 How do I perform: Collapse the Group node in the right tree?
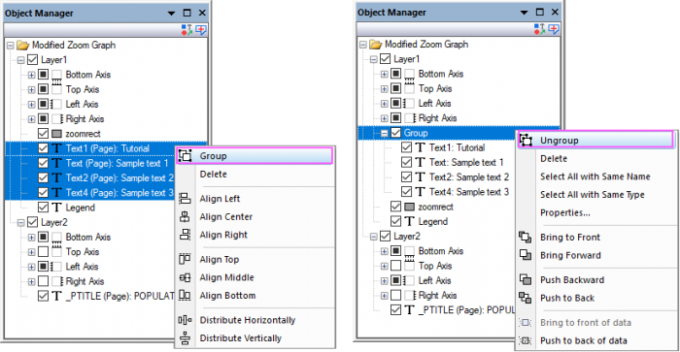385,134
